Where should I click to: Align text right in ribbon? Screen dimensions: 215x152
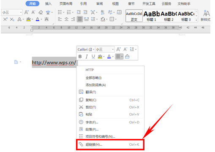[73, 19]
